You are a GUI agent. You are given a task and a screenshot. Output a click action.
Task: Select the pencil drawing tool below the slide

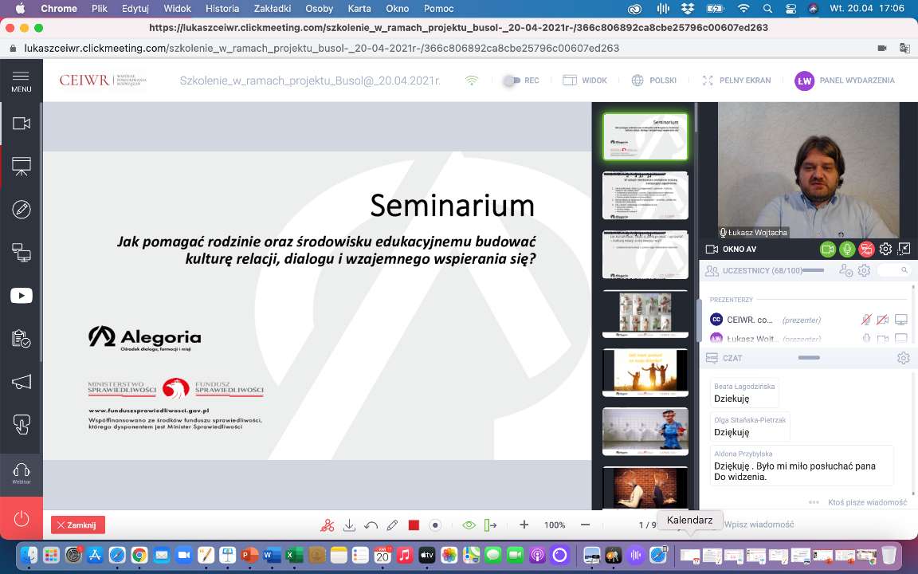pyautogui.click(x=392, y=525)
